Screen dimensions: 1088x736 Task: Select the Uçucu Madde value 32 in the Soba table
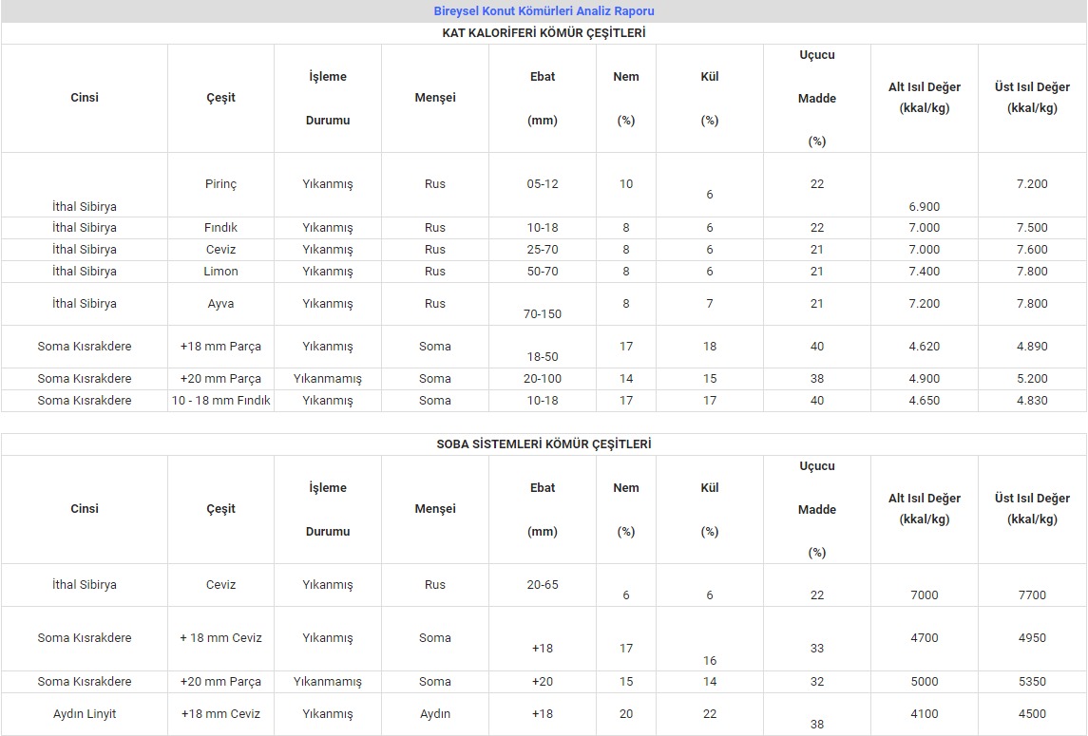pos(816,681)
